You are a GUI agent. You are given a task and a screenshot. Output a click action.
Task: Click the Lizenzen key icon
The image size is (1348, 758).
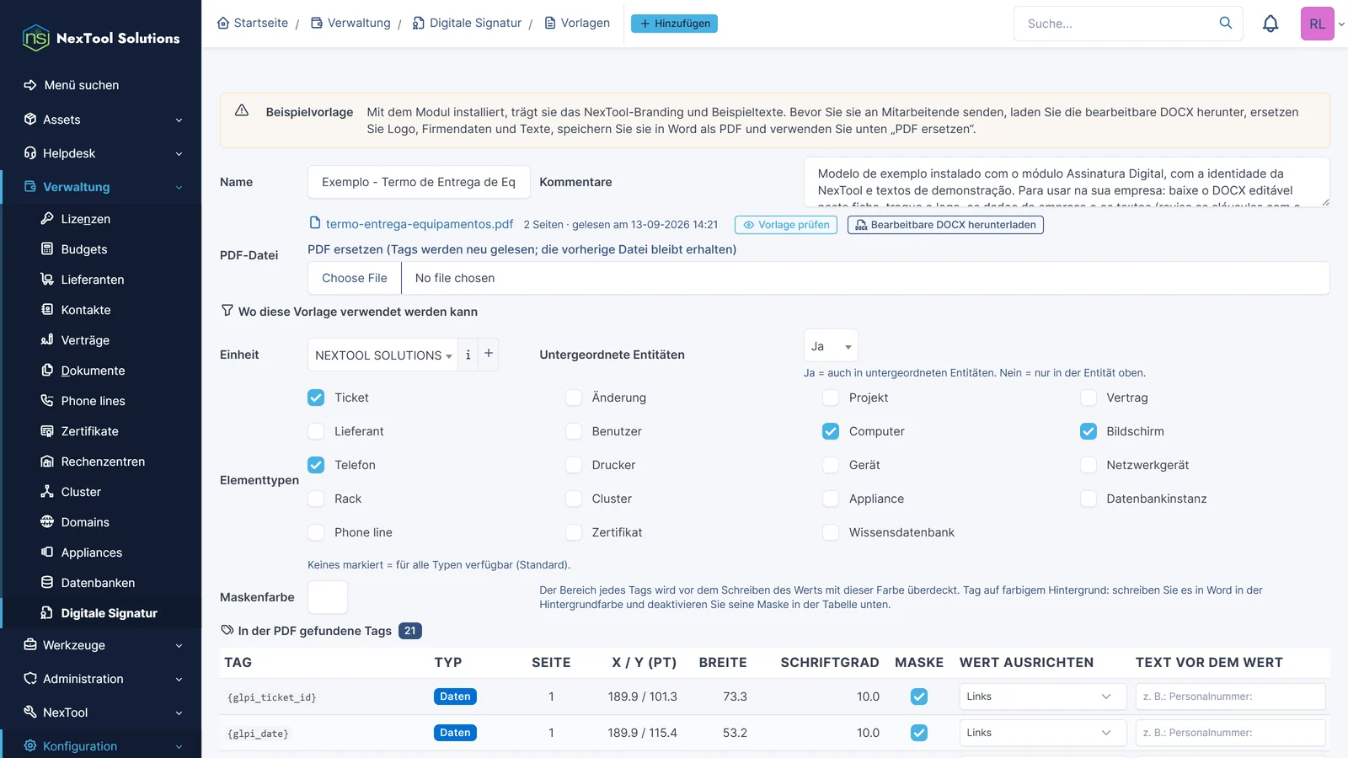pos(47,219)
